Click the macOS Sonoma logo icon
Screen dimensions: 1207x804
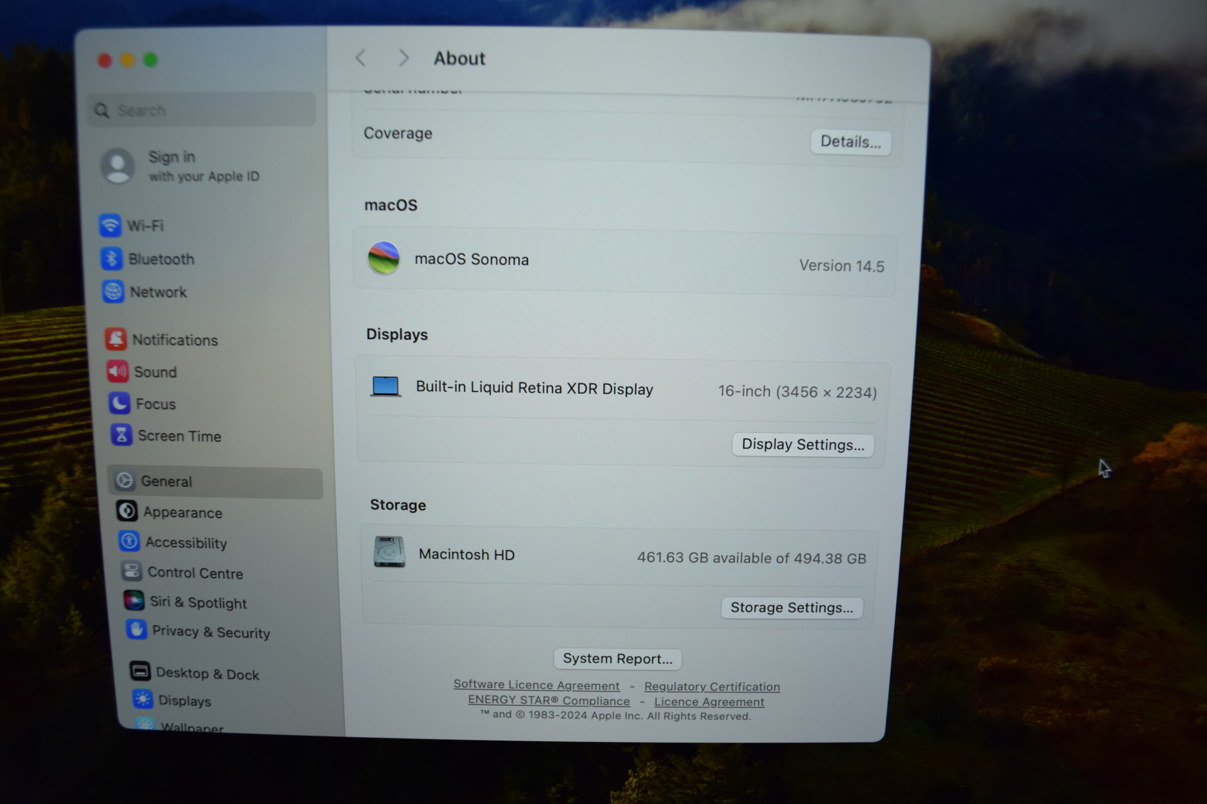coord(384,258)
